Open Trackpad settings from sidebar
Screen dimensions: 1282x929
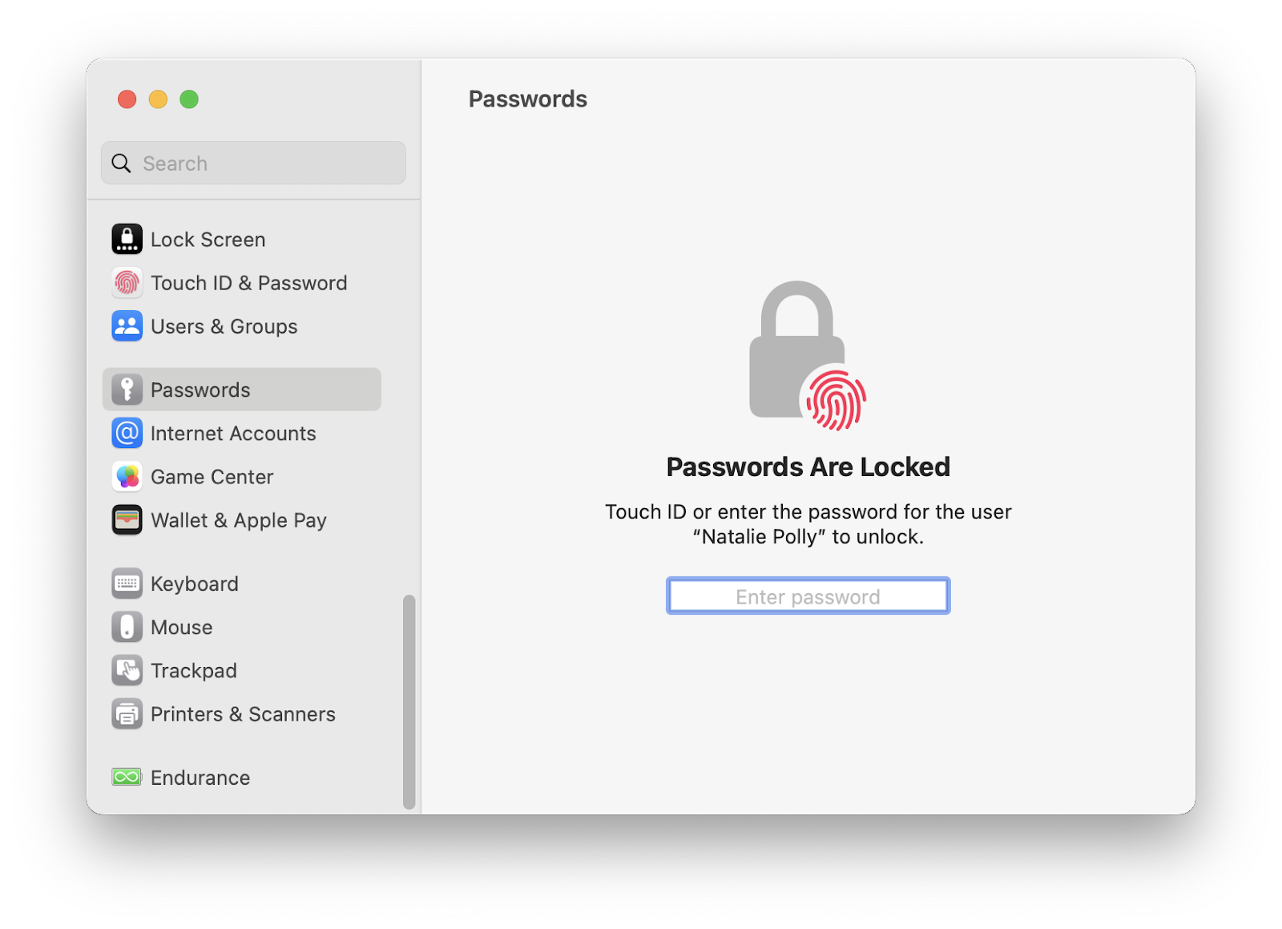127,670
